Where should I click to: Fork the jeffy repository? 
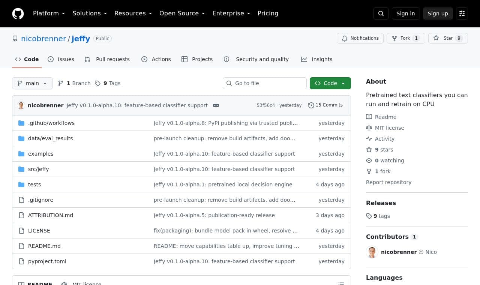406,38
